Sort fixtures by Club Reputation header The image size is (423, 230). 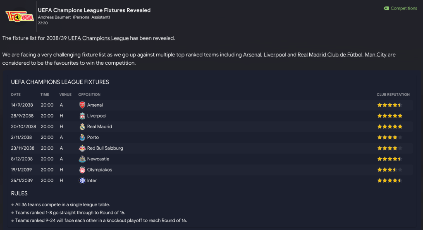393,94
